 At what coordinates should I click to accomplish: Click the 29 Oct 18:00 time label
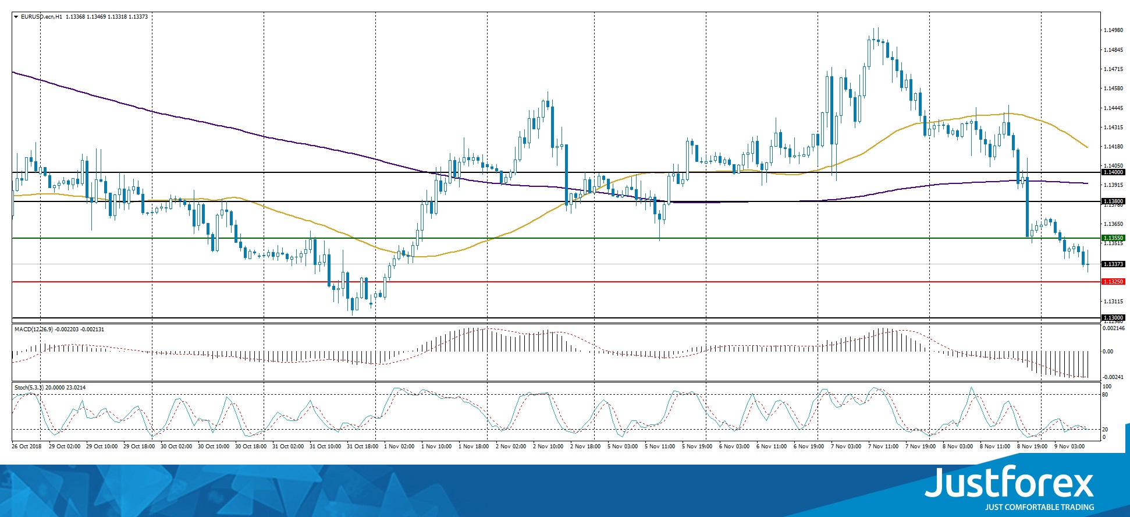(139, 447)
